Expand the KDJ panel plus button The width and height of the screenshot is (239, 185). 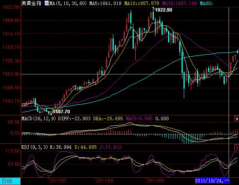click(x=237, y=147)
